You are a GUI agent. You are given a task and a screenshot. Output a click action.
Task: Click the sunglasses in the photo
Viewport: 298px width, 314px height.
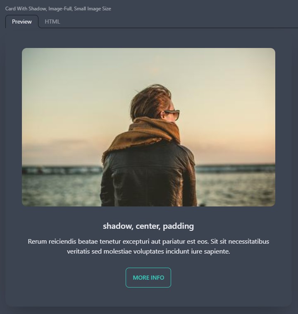pos(172,114)
